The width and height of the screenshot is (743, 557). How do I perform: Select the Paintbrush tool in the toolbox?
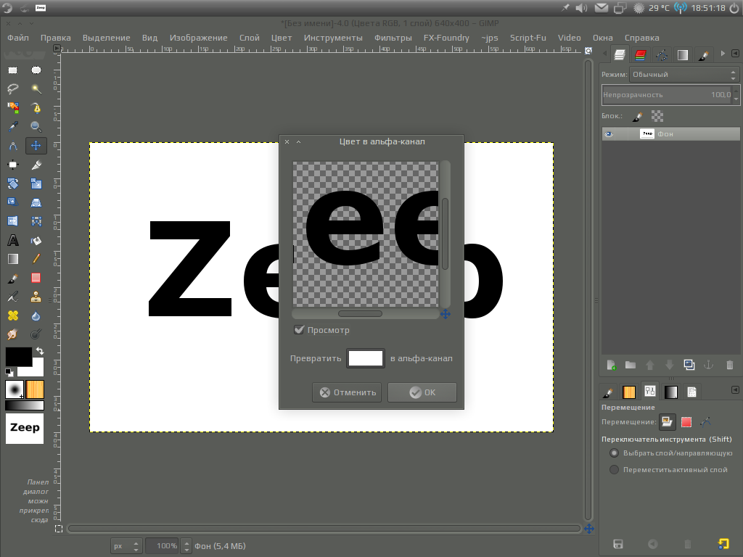click(x=13, y=278)
